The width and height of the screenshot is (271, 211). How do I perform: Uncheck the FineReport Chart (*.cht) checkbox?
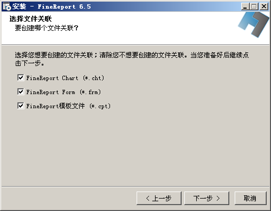pyautogui.click(x=21, y=78)
